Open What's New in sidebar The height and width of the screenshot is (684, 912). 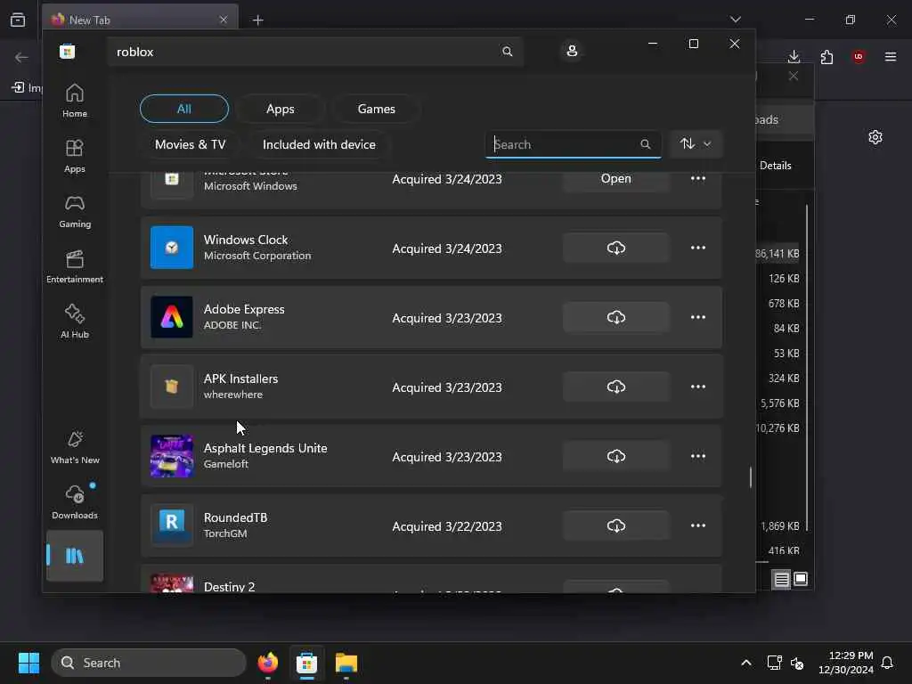(75, 447)
